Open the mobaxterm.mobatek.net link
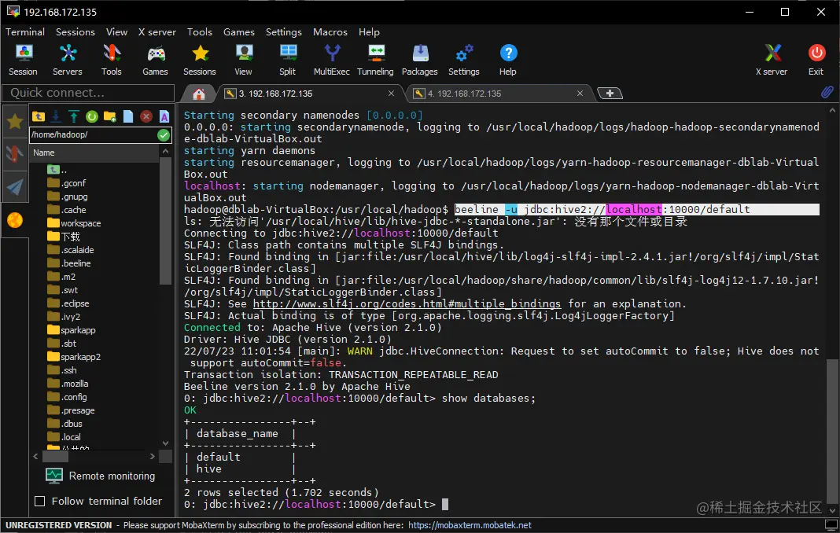840x533 pixels. (470, 525)
